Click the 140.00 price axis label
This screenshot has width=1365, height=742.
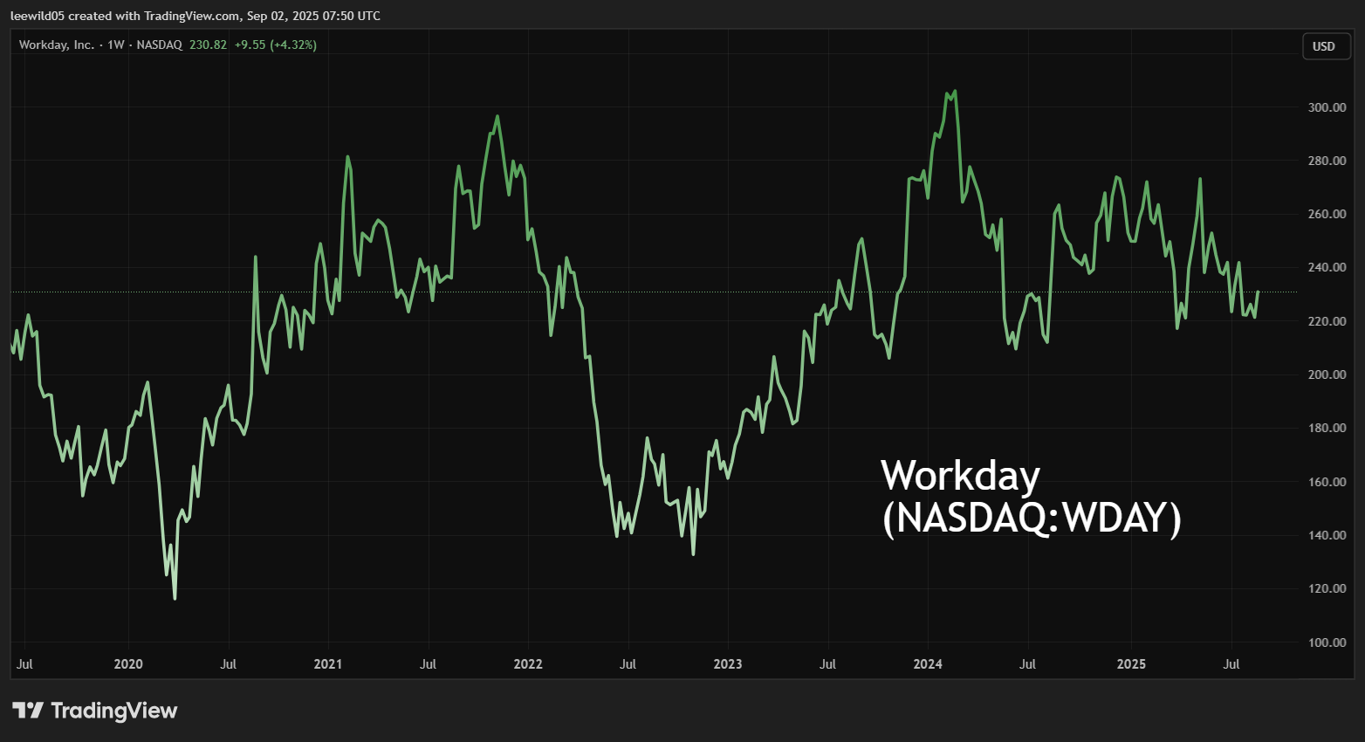coord(1327,535)
